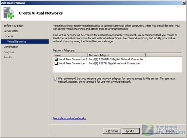Viewport: 187px width, 138px height.
Task: Select the Hyper-V step in the sidebar
Action: tap(8, 36)
